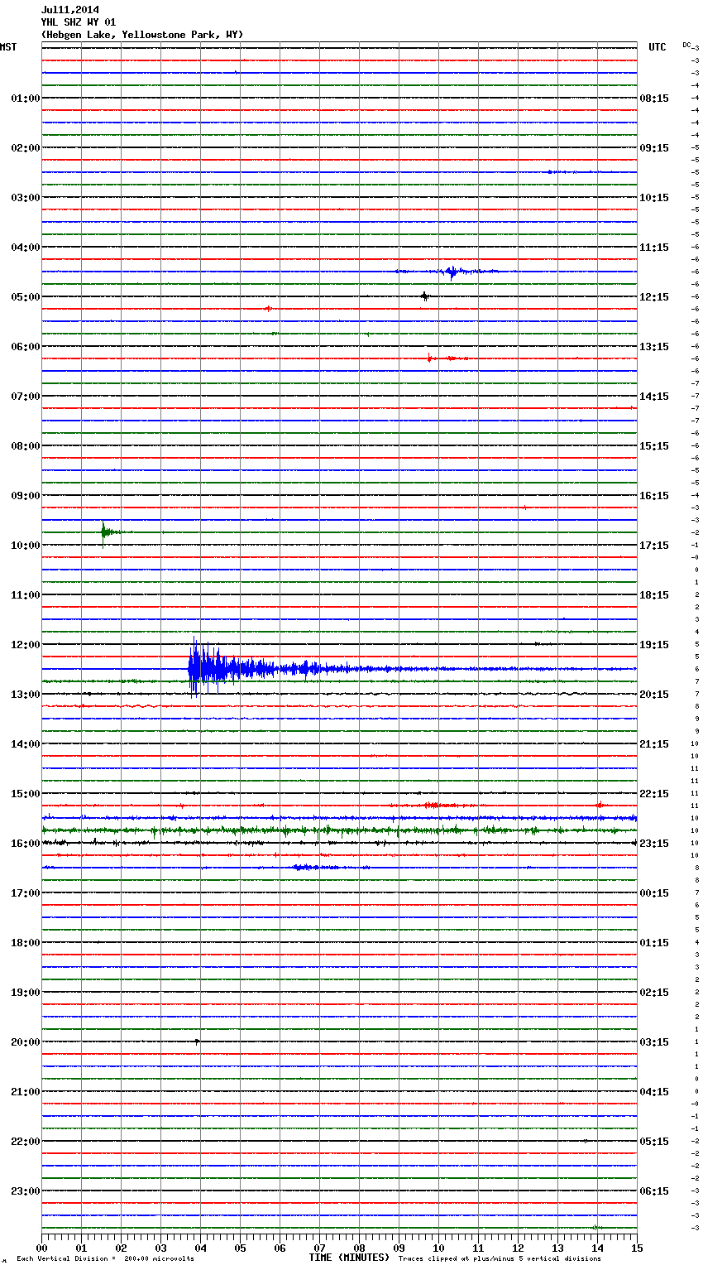This screenshot has width=703, height=1270.
Task: Click the 01:15 UTC label
Action: coord(654,943)
